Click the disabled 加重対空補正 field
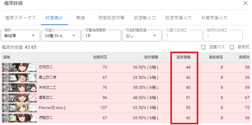Image resolution: width=252 pixels, height=125 pixels. point(183,36)
